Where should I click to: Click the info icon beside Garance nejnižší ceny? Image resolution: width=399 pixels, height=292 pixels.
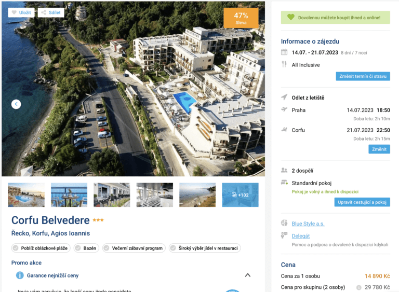point(20,275)
